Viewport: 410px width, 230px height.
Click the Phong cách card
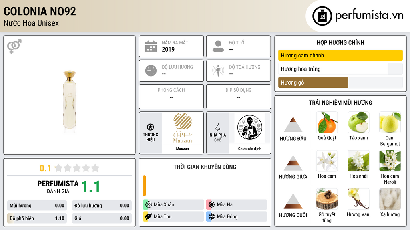click(x=171, y=97)
